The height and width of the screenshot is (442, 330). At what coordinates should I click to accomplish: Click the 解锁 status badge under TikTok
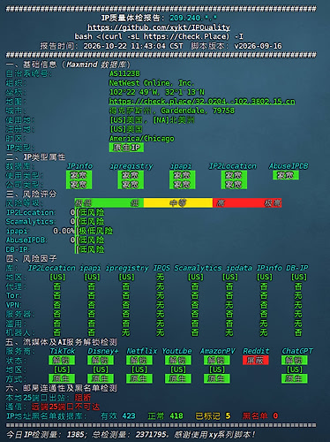coord(62,361)
